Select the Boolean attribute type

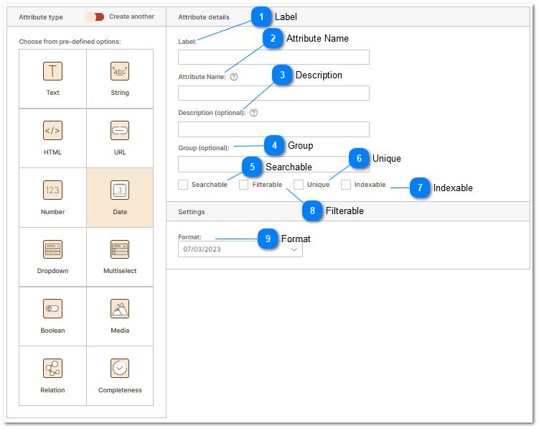(53, 310)
